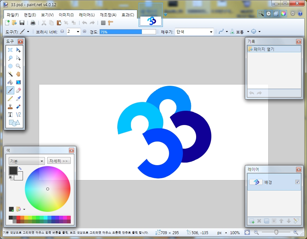
Task: Select the Paint Bucket tool
Action: click(x=10, y=82)
